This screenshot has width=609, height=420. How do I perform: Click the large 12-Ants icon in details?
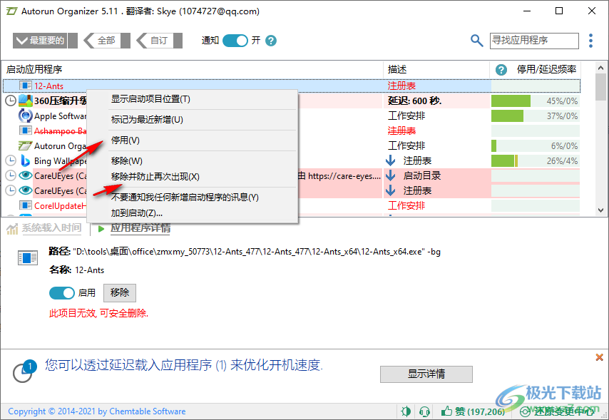[x=28, y=257]
